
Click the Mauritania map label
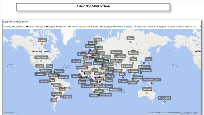tap(82, 67)
